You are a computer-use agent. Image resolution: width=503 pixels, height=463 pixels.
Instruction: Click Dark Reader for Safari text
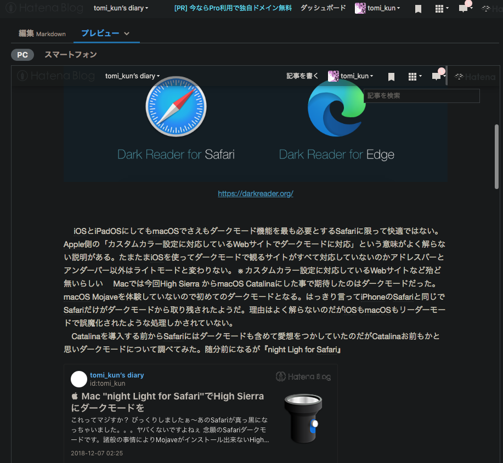176,155
